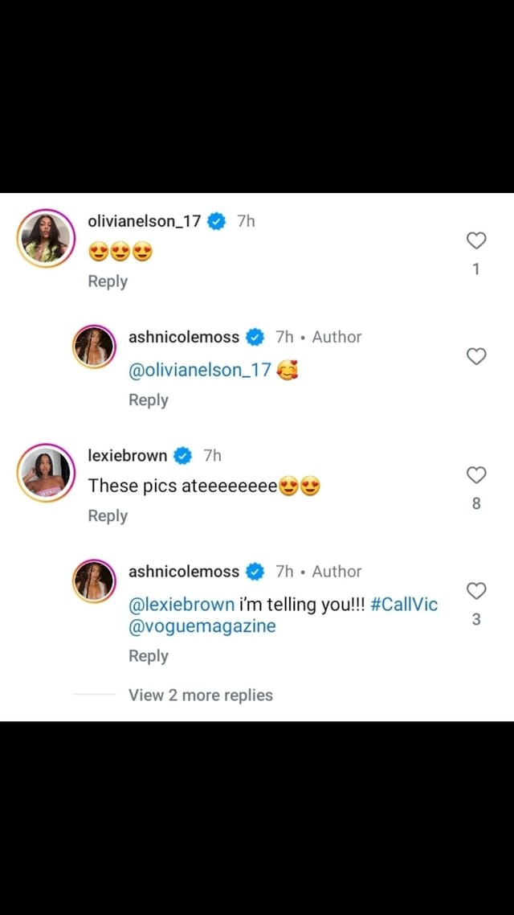Tap the lexiebrown username
The image size is (514, 915).
[x=128, y=456]
